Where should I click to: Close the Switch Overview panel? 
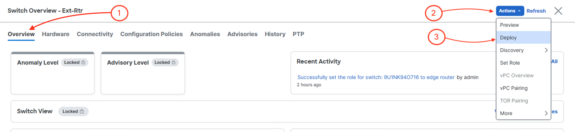(x=558, y=11)
